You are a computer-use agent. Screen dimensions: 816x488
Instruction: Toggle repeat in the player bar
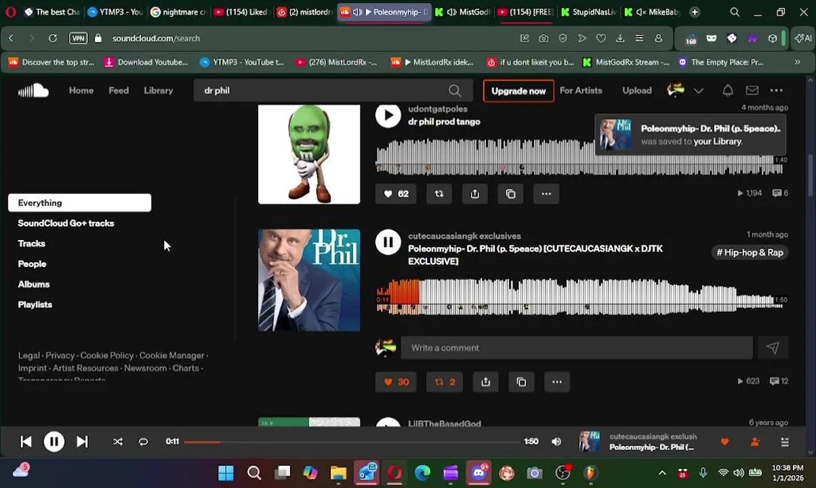click(x=143, y=442)
